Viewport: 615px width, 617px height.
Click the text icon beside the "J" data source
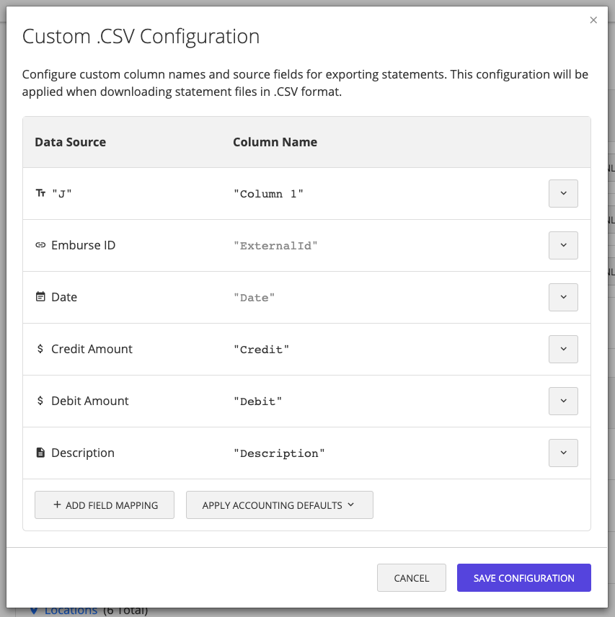(40, 193)
